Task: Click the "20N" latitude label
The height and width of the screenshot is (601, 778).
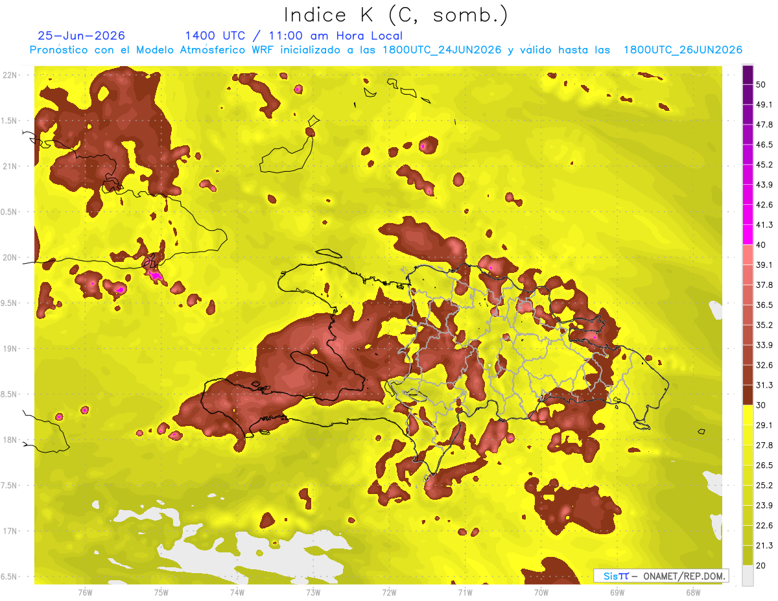Action: [x=10, y=257]
